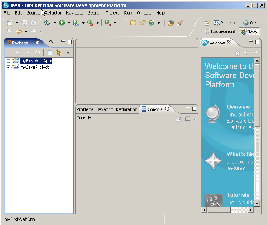This screenshot has width=267, height=225.
Task: Click the External Tools icon
Action: point(108,23)
